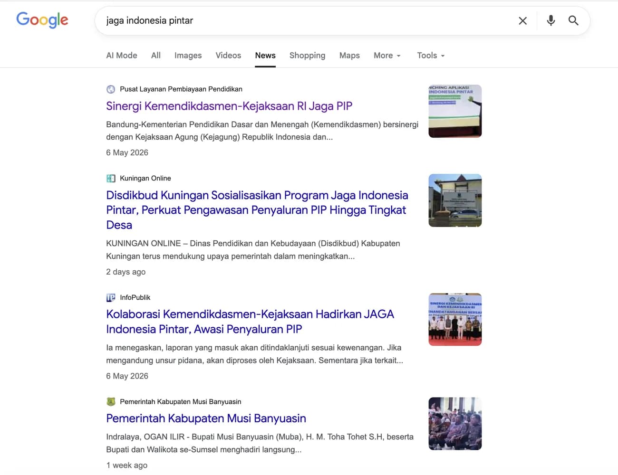This screenshot has height=475, width=618.
Task: Click thumbnail of Musi Banyuasin article
Action: pos(455,424)
